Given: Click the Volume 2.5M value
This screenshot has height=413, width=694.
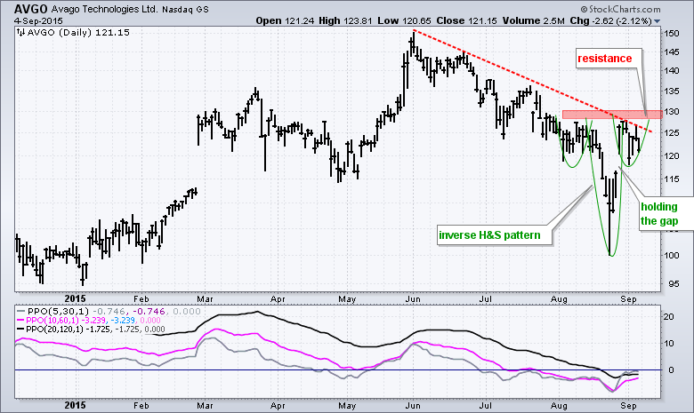Looking at the screenshot, I should pos(533,20).
